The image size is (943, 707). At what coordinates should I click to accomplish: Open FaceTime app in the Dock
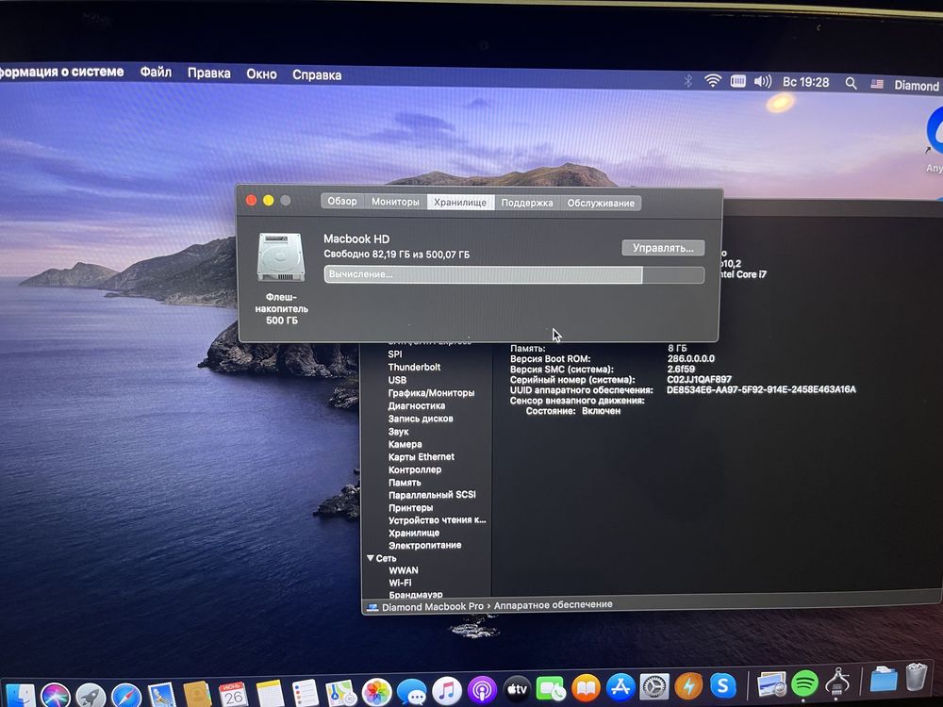[x=551, y=688]
